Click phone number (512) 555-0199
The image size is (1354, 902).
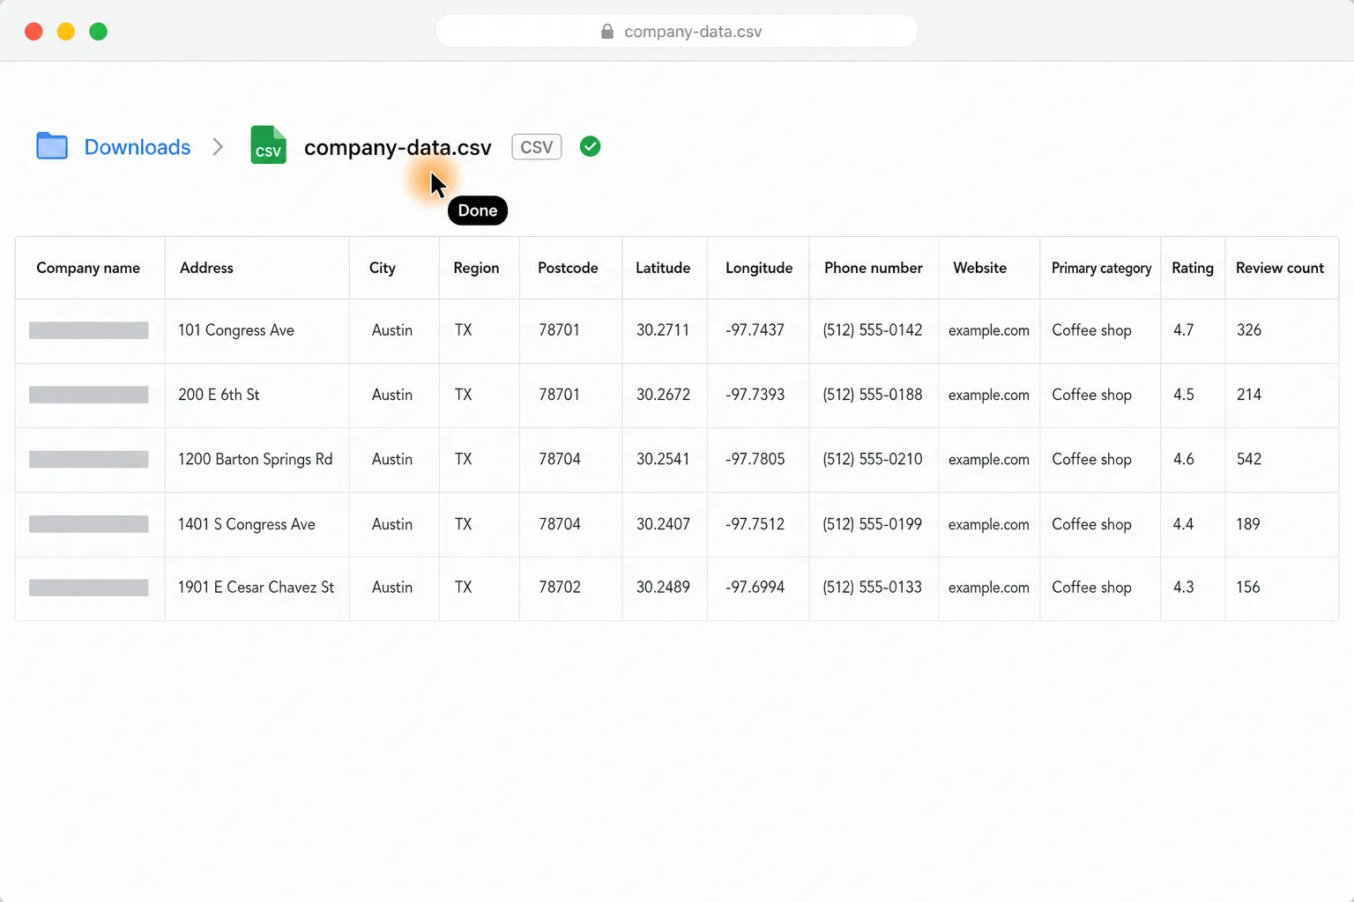coord(873,524)
